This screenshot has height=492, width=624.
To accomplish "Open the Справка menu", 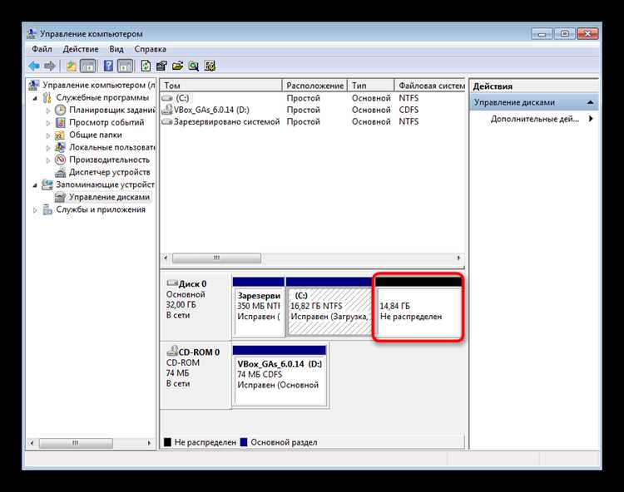I will (150, 49).
